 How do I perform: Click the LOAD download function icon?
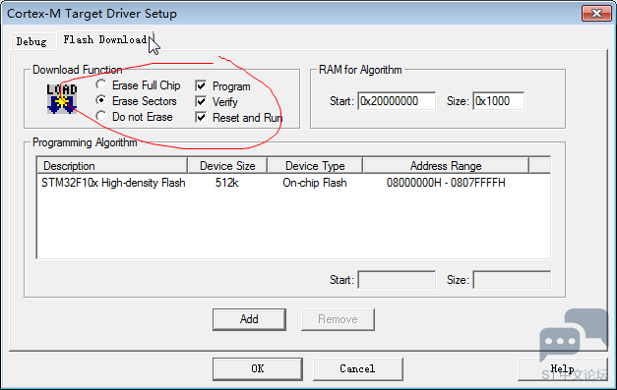click(62, 99)
